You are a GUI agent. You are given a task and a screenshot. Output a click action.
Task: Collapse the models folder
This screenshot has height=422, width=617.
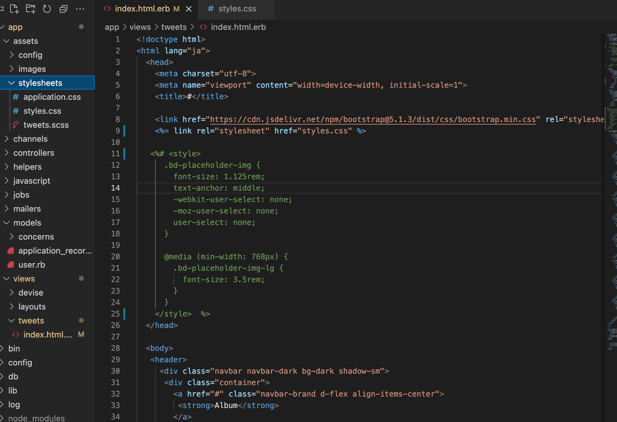[x=6, y=223]
